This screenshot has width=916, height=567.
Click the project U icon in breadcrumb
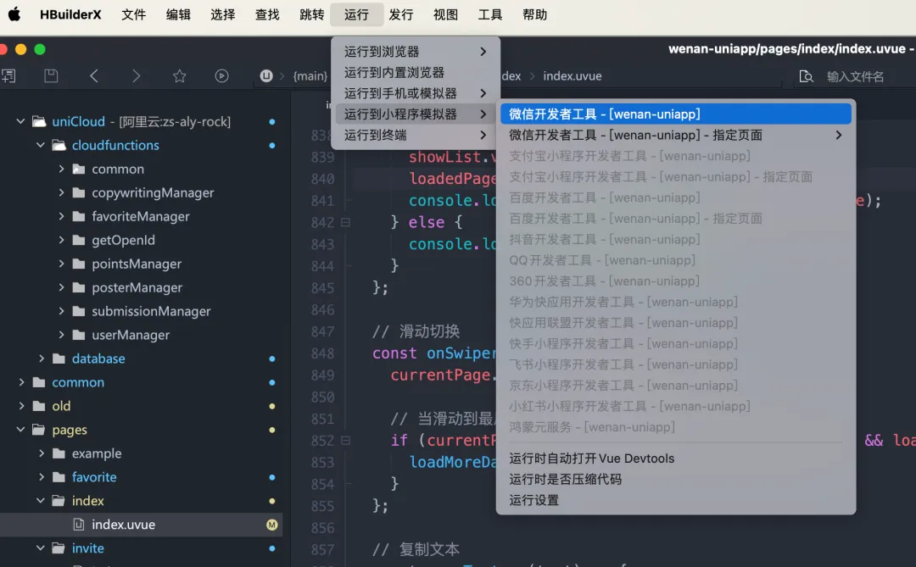click(x=266, y=76)
